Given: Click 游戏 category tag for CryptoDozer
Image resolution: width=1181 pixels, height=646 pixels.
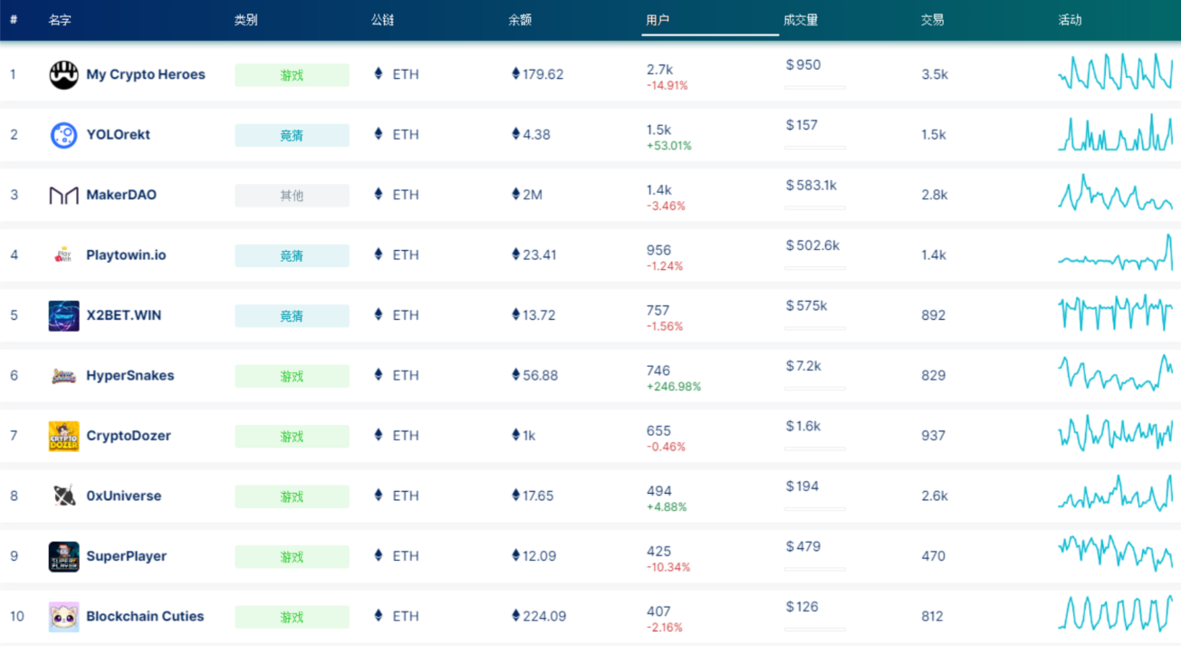Looking at the screenshot, I should [292, 437].
